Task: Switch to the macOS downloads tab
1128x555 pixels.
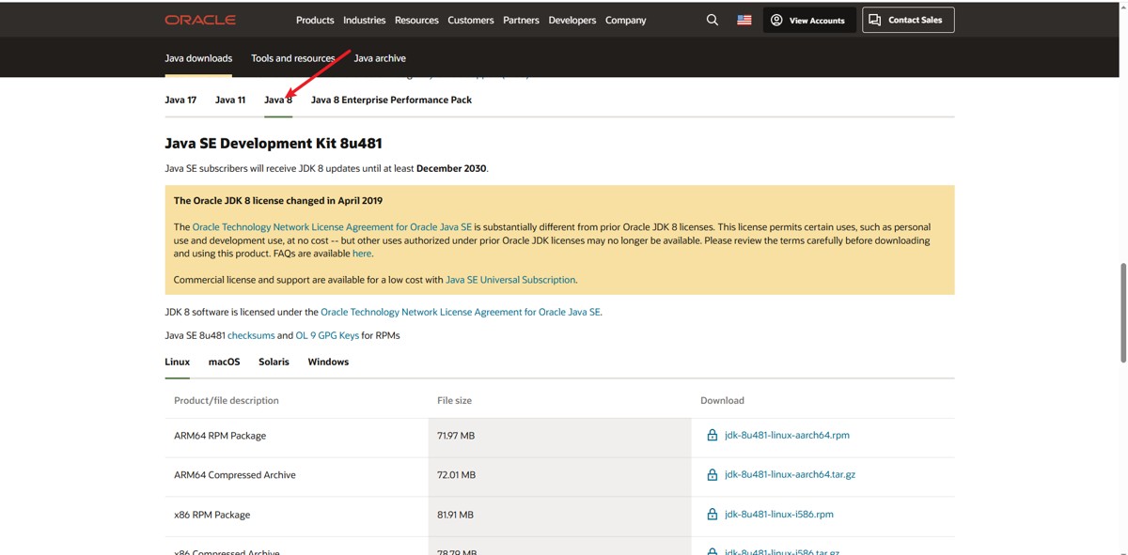Action: pyautogui.click(x=224, y=362)
